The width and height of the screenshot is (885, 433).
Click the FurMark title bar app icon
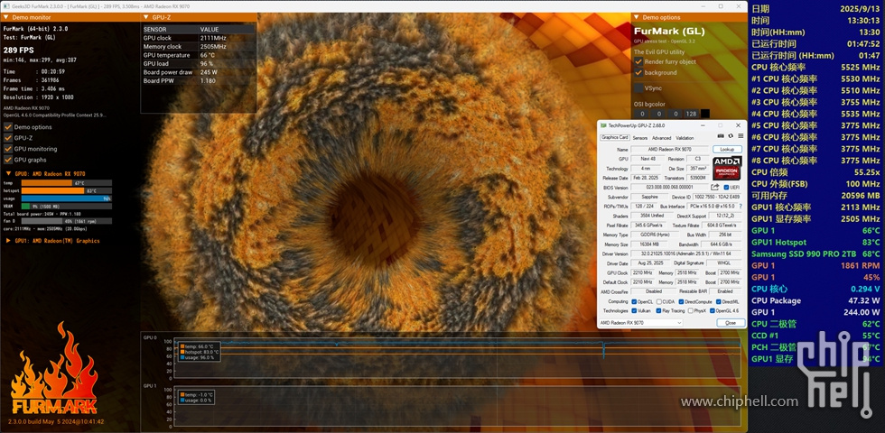pyautogui.click(x=5, y=5)
